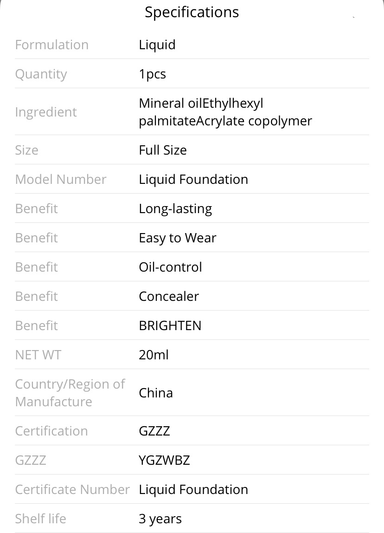Viewport: 384px width, 533px height.
Task: Click the Specifications heading
Action: (x=192, y=13)
